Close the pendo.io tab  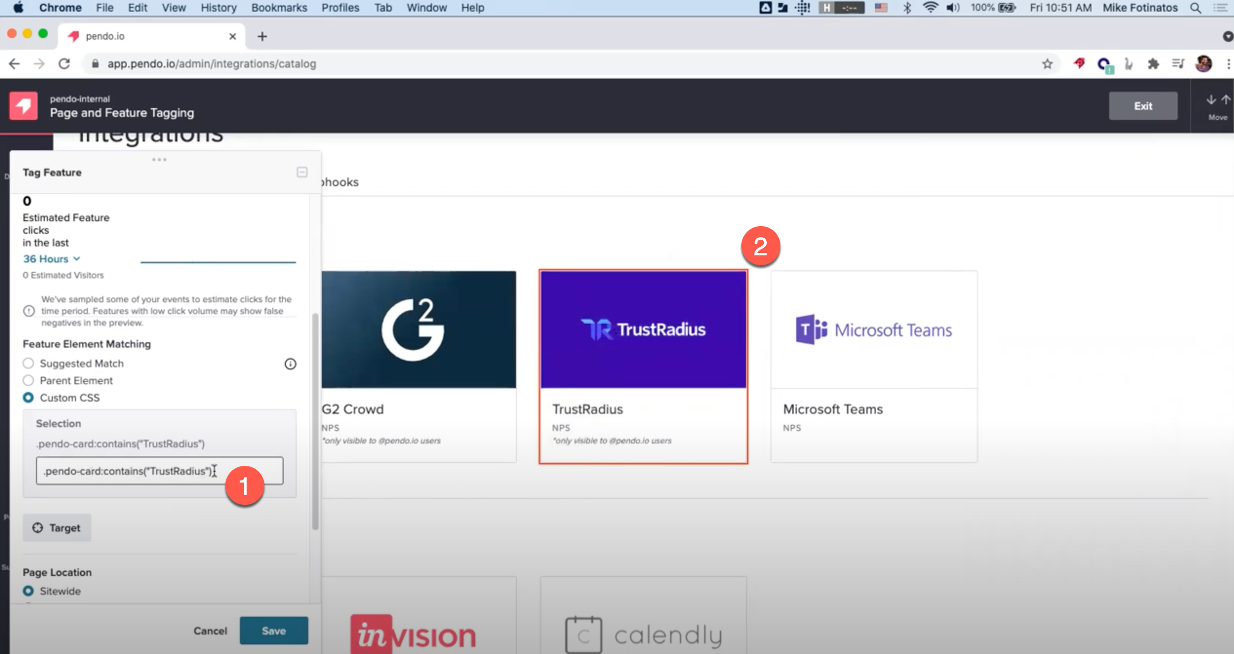click(x=233, y=37)
